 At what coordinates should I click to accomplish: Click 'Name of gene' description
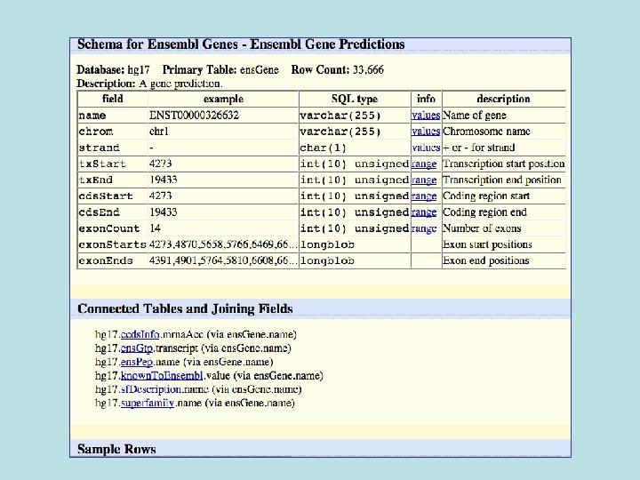tap(475, 116)
